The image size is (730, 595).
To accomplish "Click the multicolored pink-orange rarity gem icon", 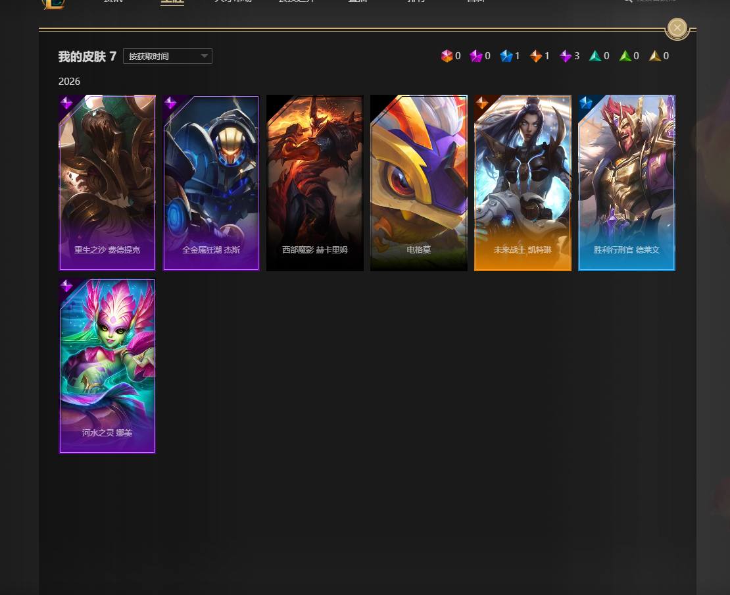I will pos(447,56).
